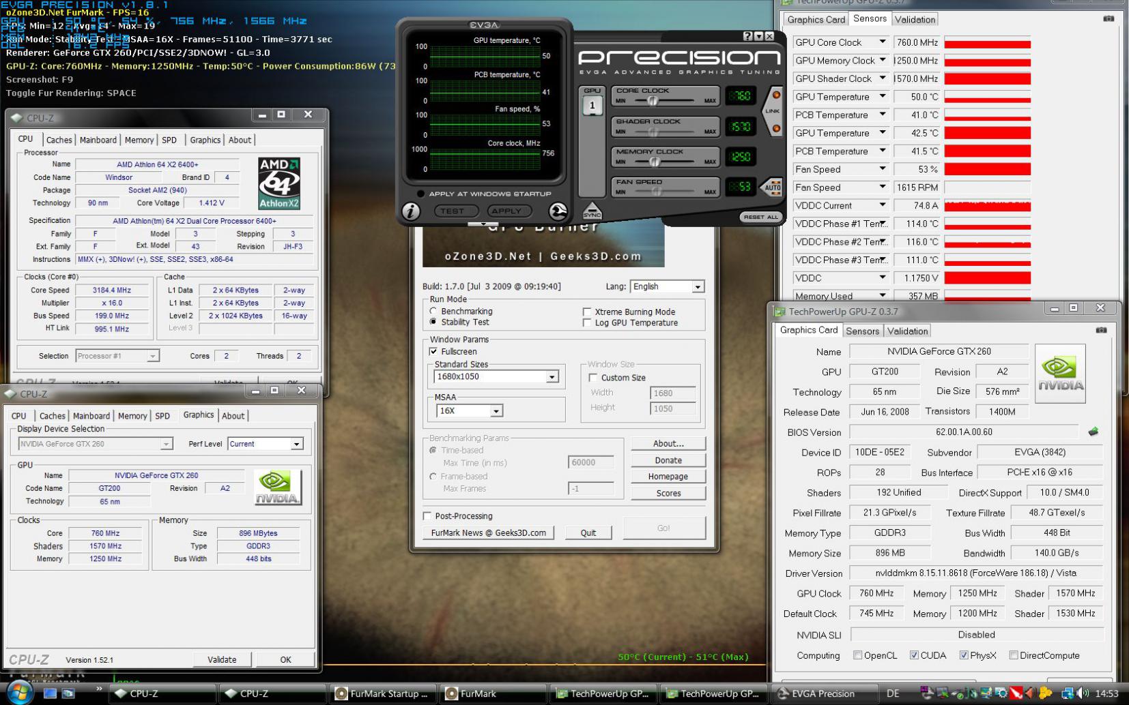Click camera icon in GPU-Z Sensors window
Screen dimensions: 1129x705
point(1109,18)
